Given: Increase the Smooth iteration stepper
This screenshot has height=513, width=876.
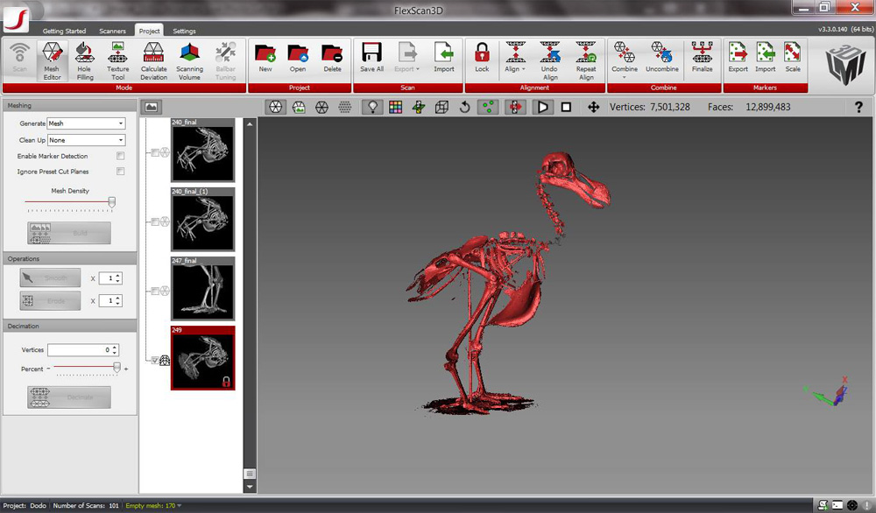Looking at the screenshot, I should pyautogui.click(x=118, y=275).
